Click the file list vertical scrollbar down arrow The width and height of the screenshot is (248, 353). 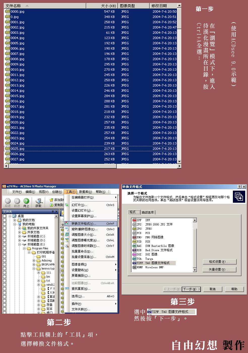click(x=179, y=161)
